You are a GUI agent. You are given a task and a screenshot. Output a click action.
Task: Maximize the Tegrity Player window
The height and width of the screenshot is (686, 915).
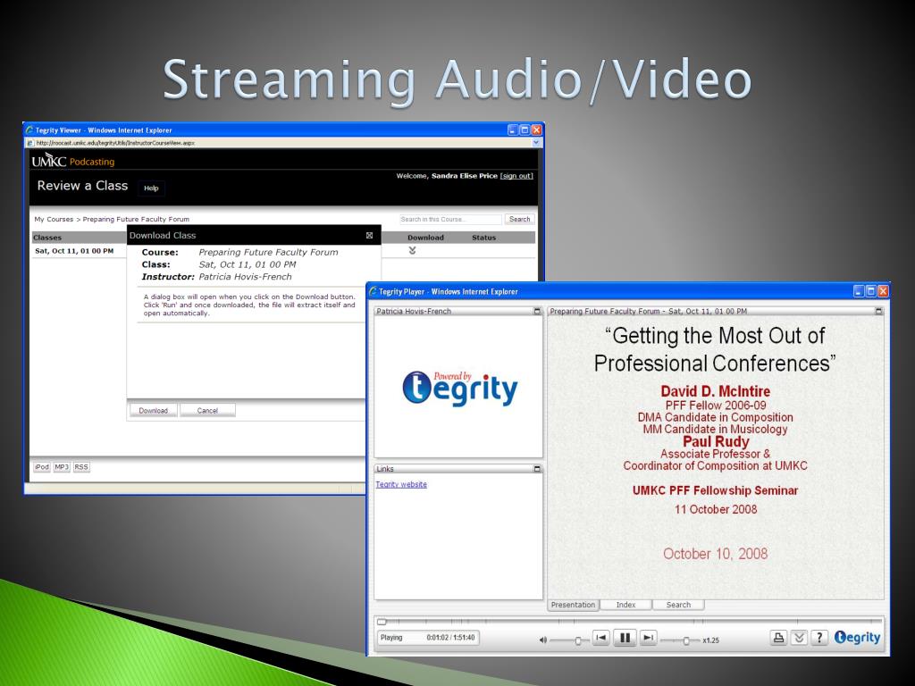(x=870, y=291)
